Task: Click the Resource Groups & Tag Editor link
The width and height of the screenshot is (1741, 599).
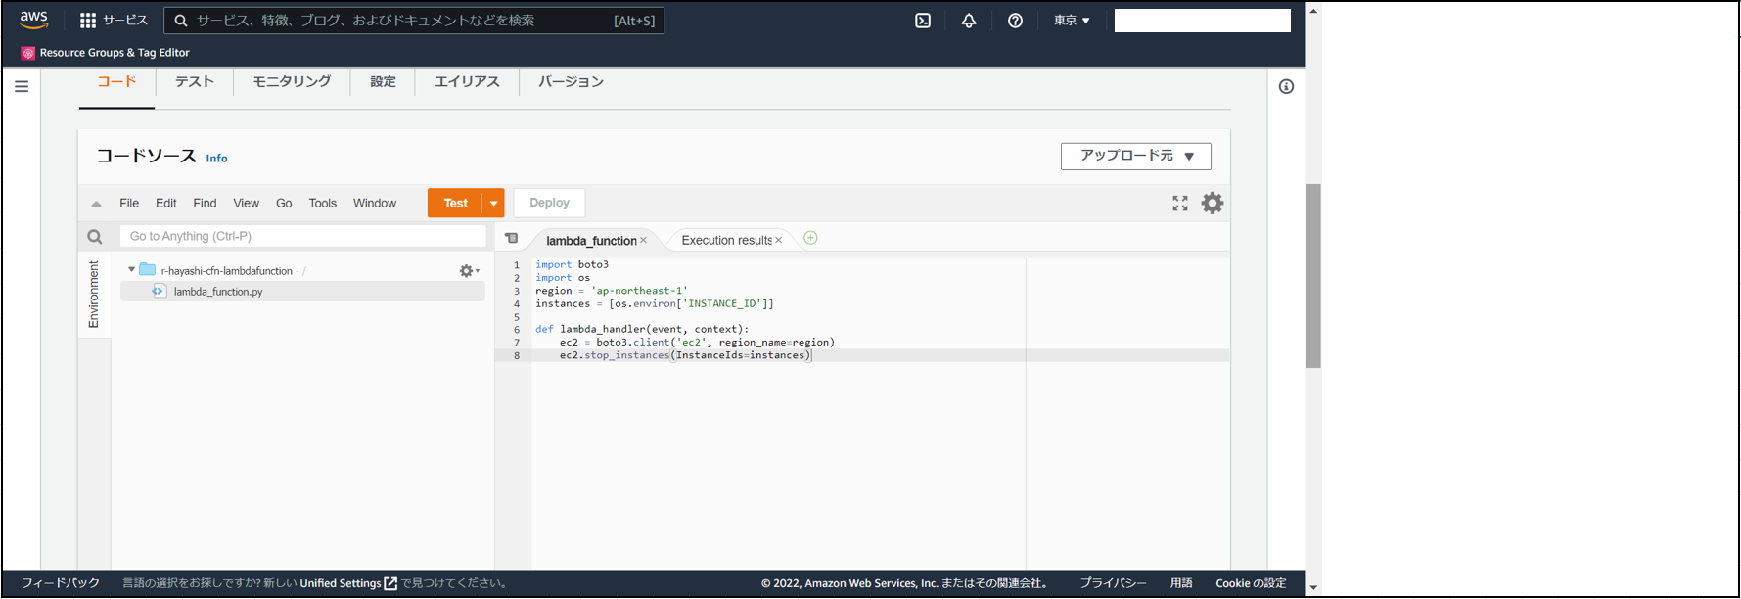Action: (115, 53)
